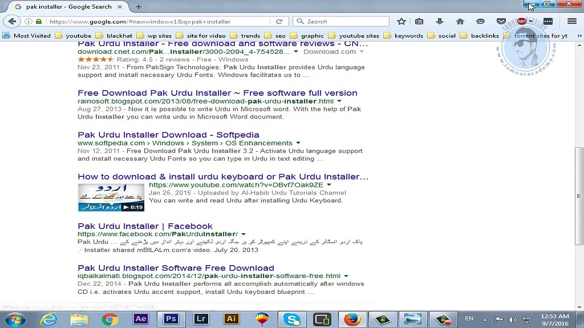Click the green secure padlock icon
This screenshot has height=328, width=584.
(x=39, y=21)
